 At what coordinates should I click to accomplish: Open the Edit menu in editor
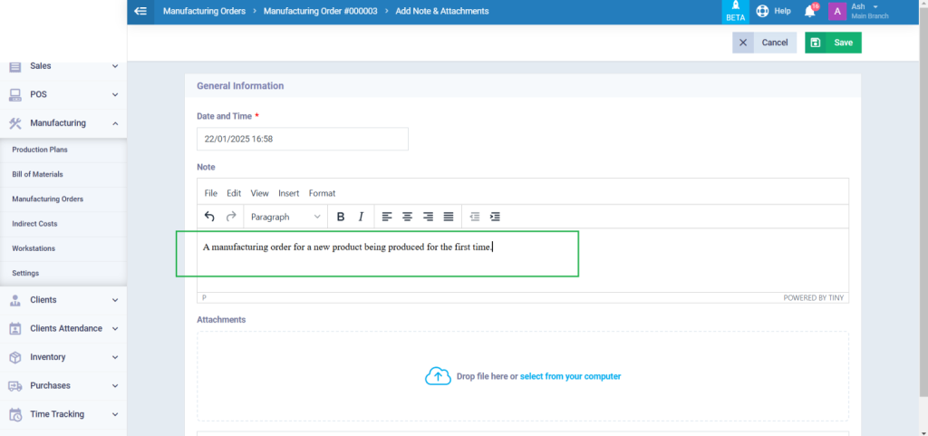pyautogui.click(x=234, y=193)
